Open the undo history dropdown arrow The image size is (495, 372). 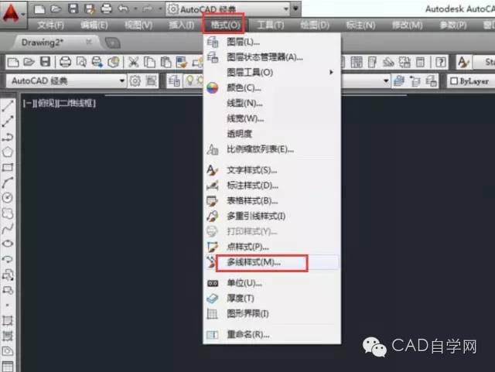136,9
